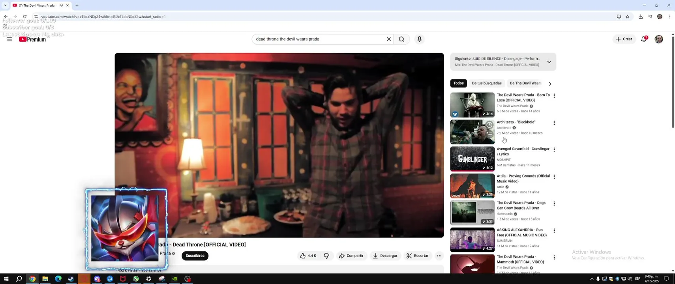Open options for Asking Alexandria Run Free
675x284 pixels.
(554, 231)
